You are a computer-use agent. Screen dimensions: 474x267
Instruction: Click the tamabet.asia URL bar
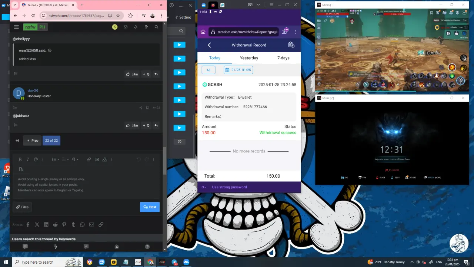point(243,32)
